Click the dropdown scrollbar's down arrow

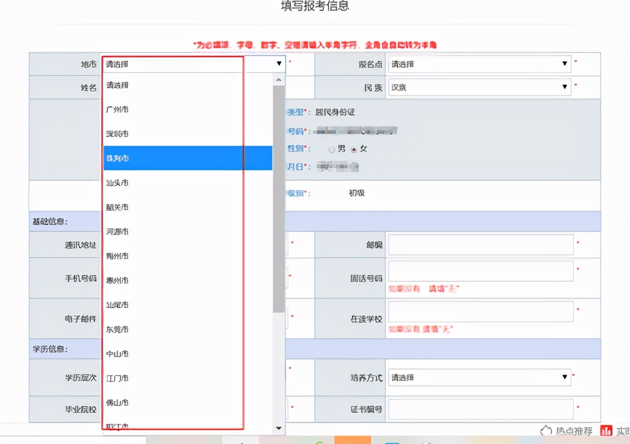pos(279,428)
